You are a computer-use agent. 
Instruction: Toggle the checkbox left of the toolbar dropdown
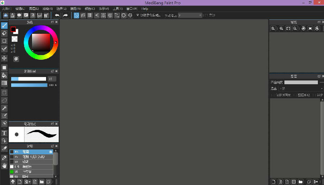tap(138, 15)
